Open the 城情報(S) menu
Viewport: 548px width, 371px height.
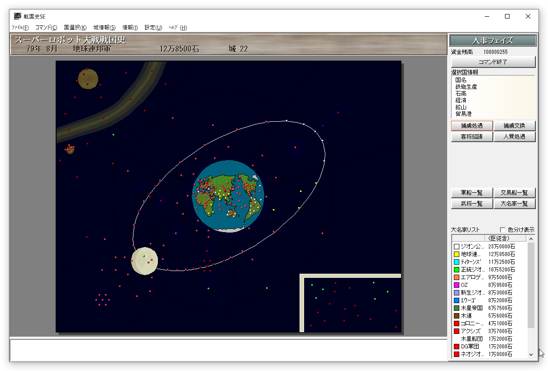point(105,28)
